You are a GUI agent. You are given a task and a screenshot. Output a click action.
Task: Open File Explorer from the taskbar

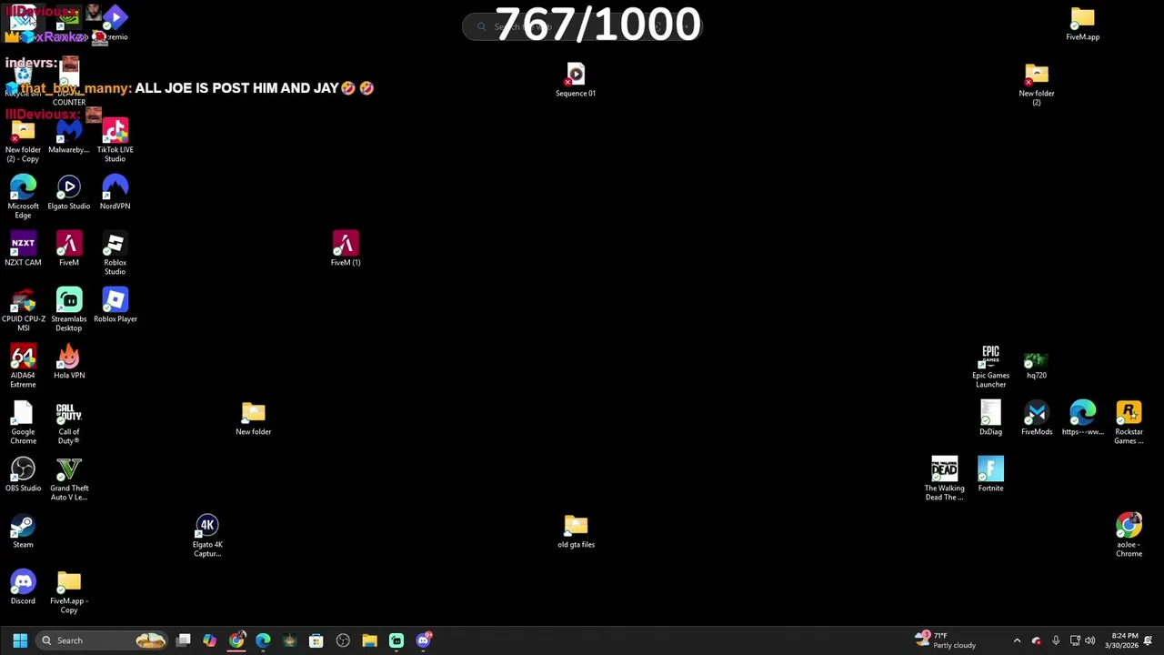tap(369, 640)
